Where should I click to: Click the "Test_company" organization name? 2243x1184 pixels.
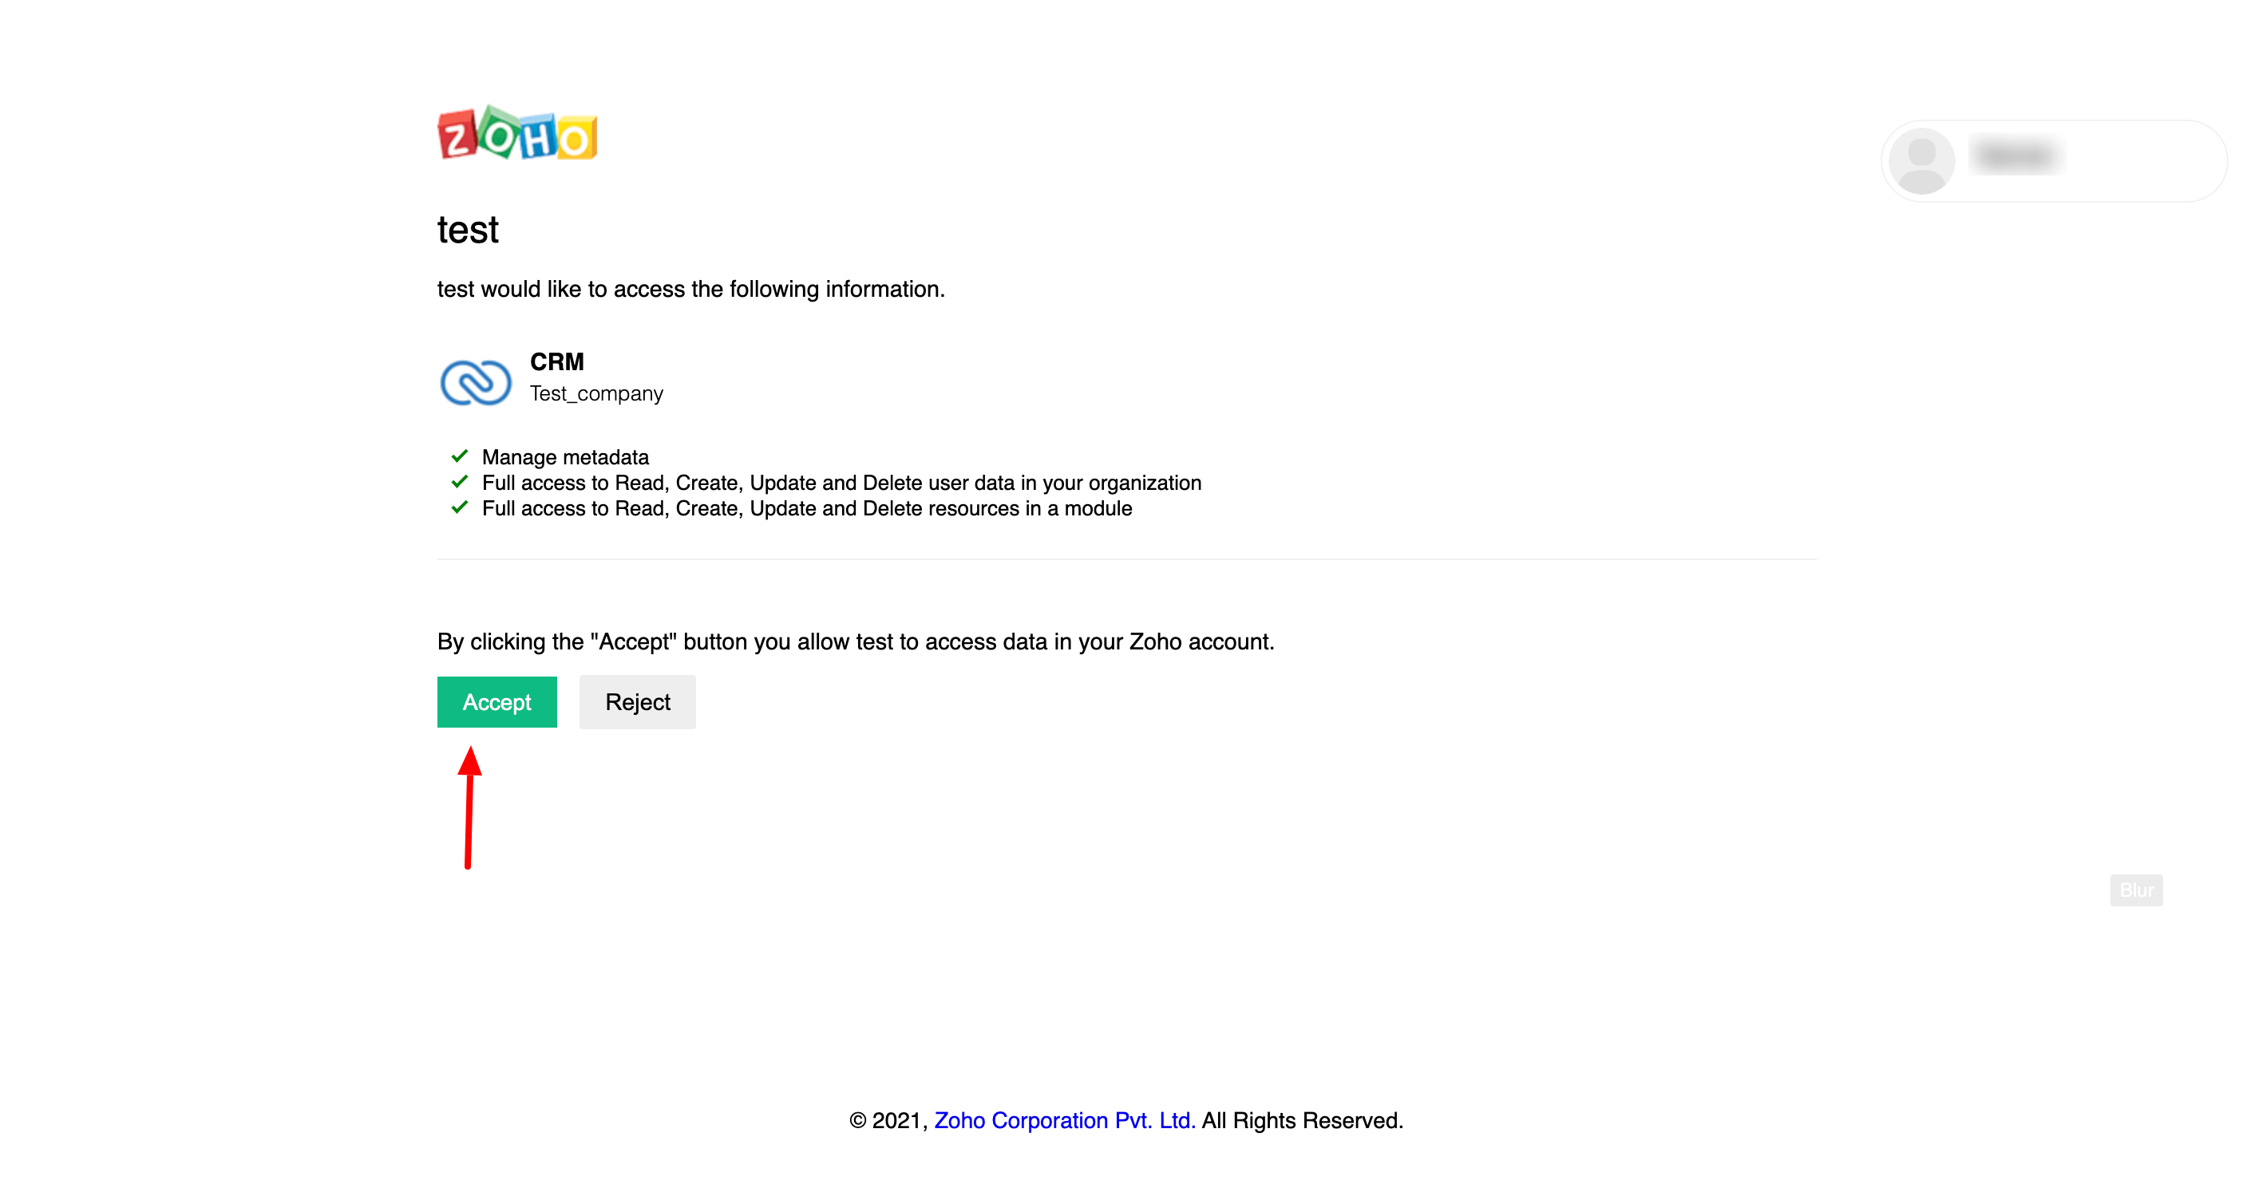(x=596, y=393)
